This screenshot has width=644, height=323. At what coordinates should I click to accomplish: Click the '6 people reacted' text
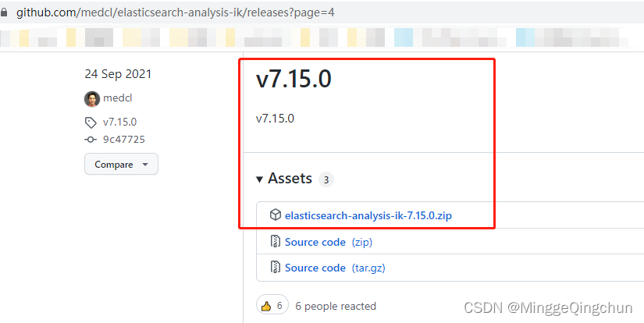[x=336, y=306]
